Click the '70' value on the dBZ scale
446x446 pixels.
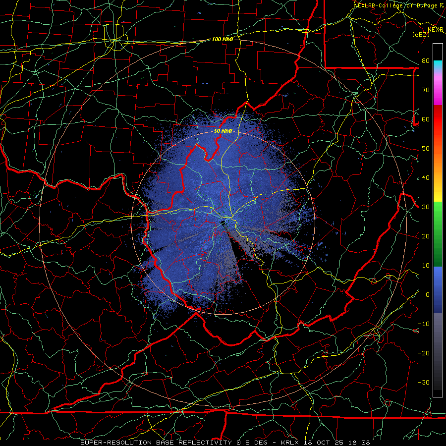(426, 90)
